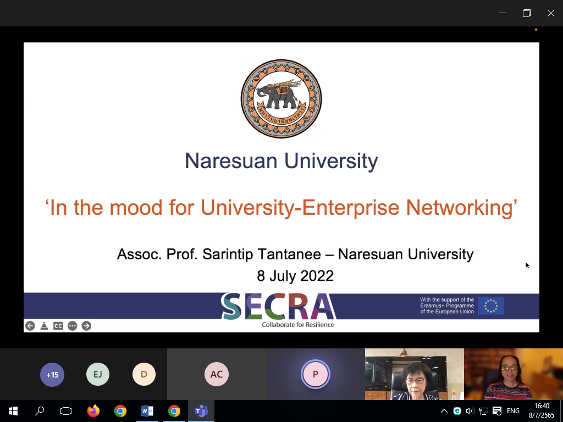Switch input language via ENG indicator
The width and height of the screenshot is (563, 422).
tap(513, 411)
